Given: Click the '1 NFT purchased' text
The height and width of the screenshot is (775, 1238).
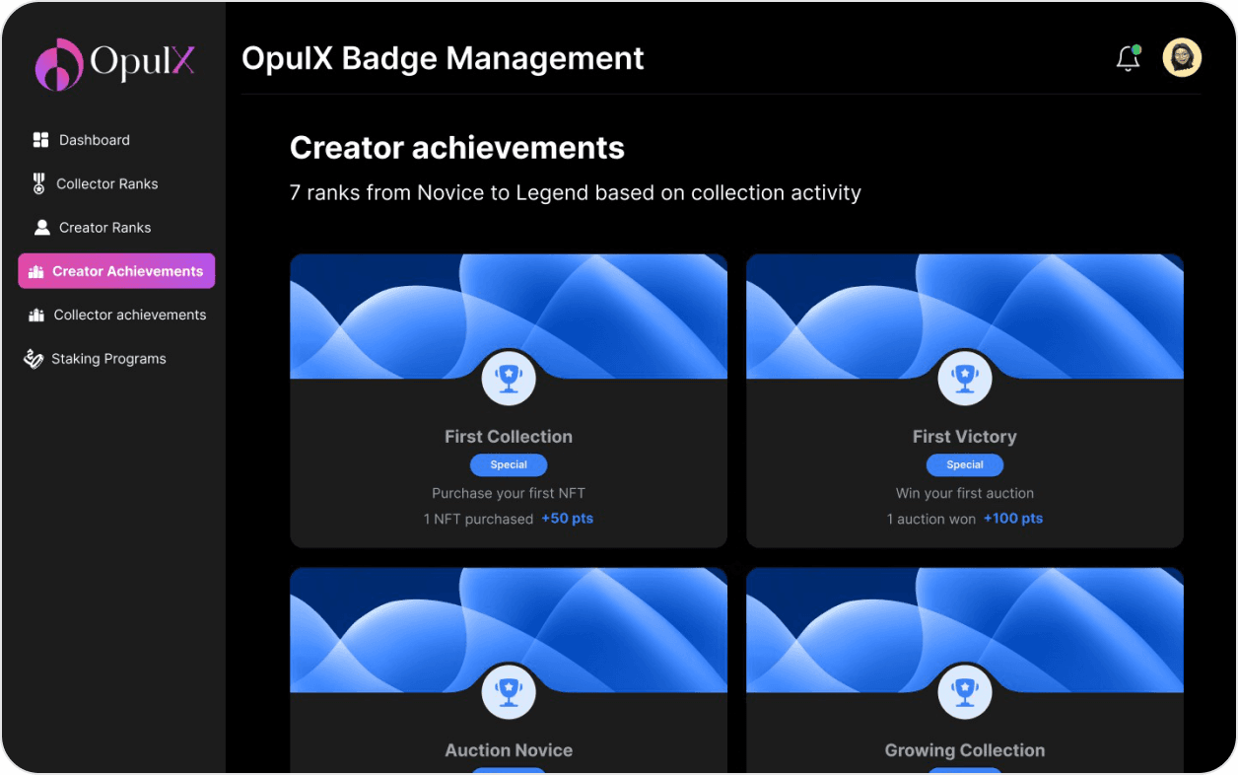Looking at the screenshot, I should 478,519.
